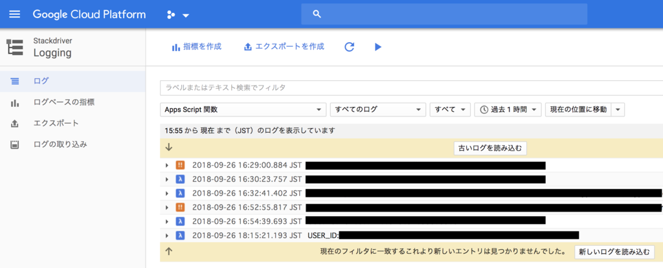
Task: Click lambda icon on 18:15:21.193 entry
Action: click(180, 236)
